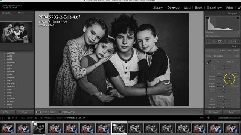Image resolution: width=241 pixels, height=135 pixels.
Task: Open the Print module
Action: click(x=229, y=7)
